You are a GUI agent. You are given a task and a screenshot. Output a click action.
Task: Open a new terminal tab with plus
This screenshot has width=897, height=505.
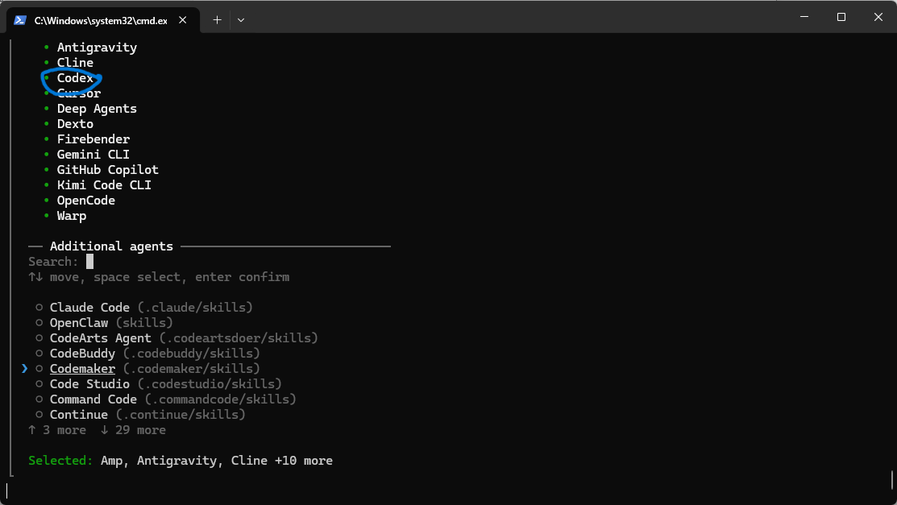click(217, 20)
